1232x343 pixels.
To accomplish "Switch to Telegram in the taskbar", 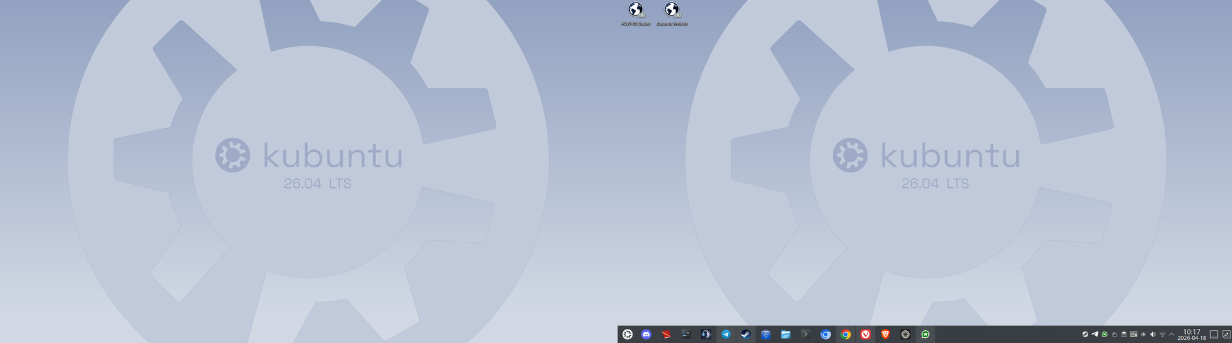I will point(725,334).
